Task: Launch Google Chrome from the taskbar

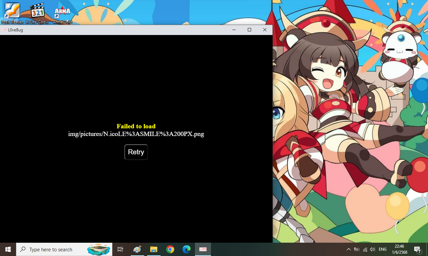Action: pyautogui.click(x=170, y=249)
